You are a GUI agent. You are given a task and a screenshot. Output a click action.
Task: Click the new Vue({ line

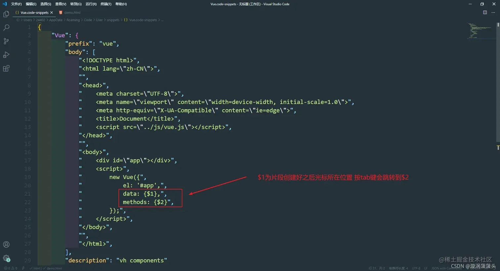click(112, 177)
